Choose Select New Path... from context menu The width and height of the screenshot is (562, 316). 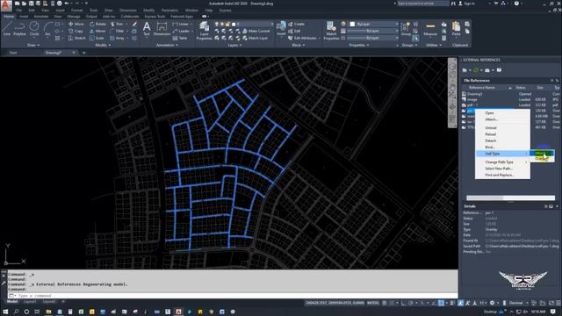click(502, 169)
